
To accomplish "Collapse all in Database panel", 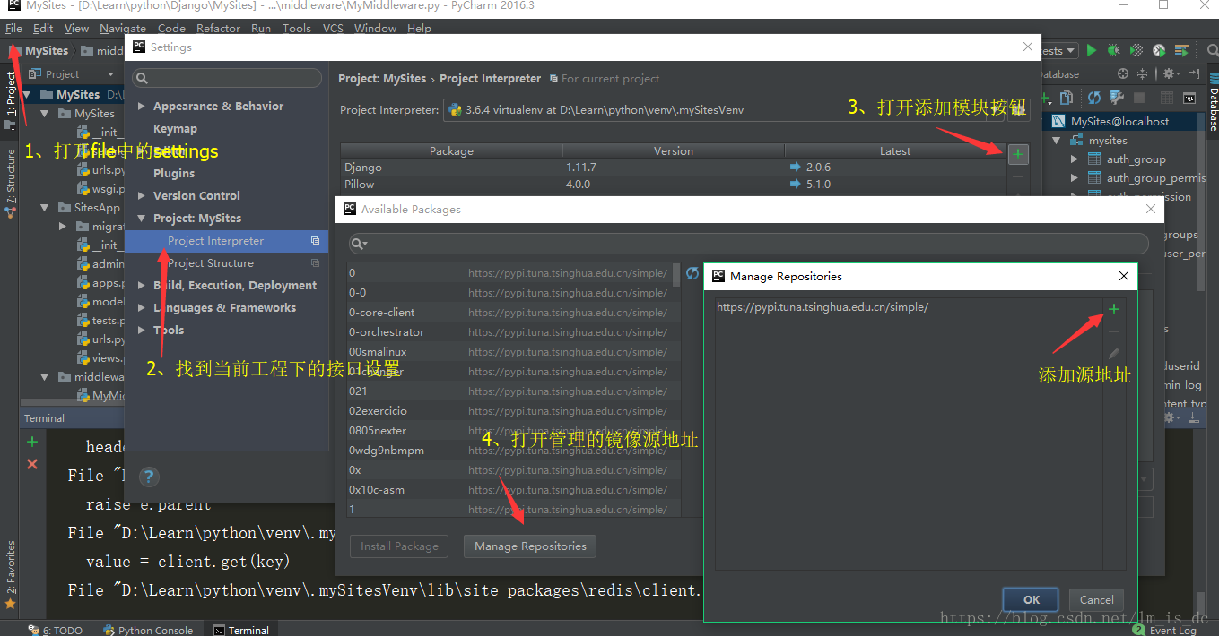I will pyautogui.click(x=1142, y=74).
